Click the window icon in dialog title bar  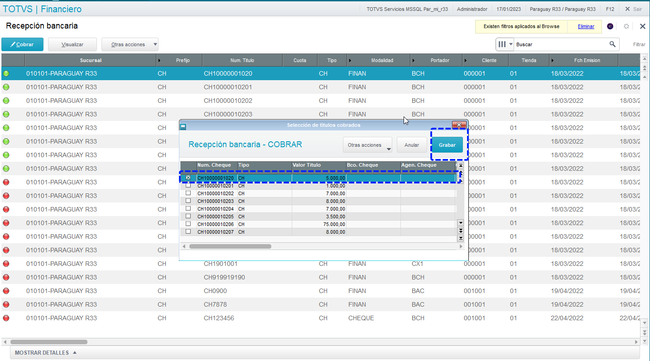click(x=183, y=127)
